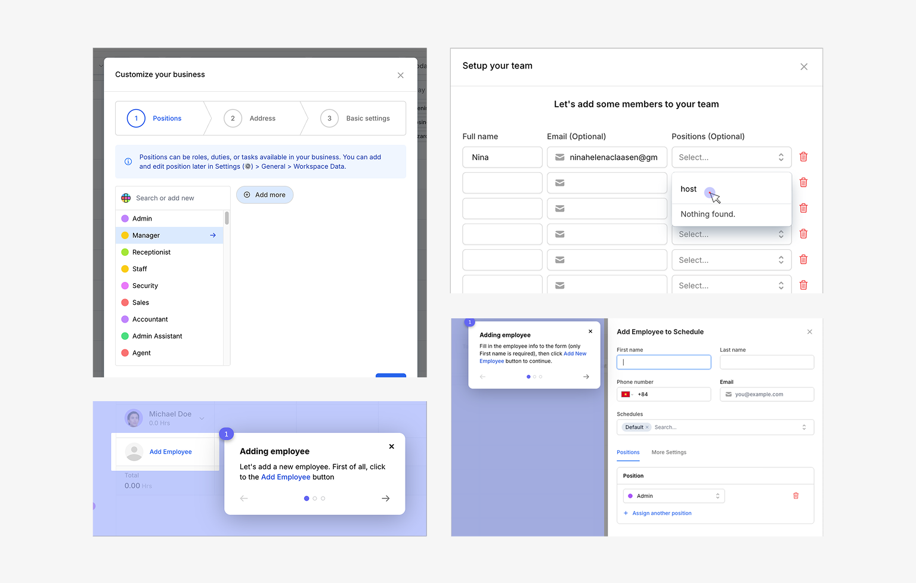916x583 pixels.
Task: Close the large Adding employee tooltip
Action: tap(391, 446)
